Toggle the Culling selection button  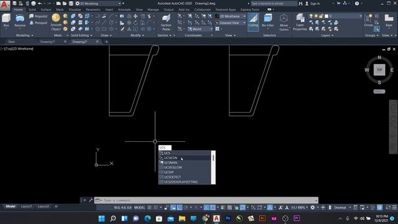[x=253, y=22]
